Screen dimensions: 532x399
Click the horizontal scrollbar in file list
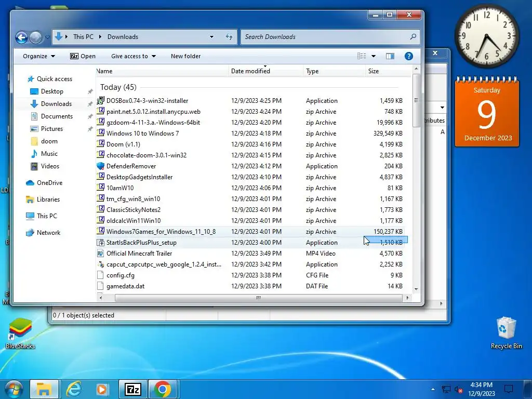(x=259, y=298)
